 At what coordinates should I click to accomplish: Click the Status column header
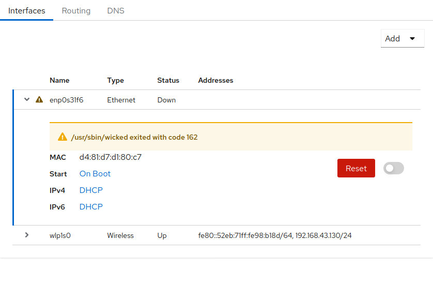[x=168, y=80]
